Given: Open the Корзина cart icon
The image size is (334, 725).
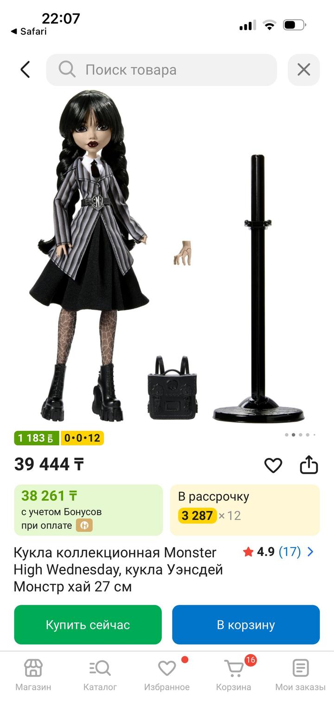Looking at the screenshot, I should coord(234,668).
